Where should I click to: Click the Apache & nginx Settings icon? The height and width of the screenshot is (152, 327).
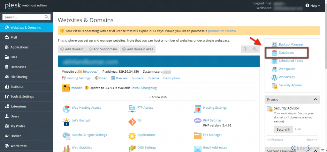66,136
